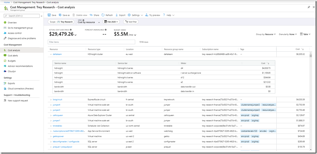Click info icon beside Forecast Unavailable
Image resolution: width=317 pixels, height=154 pixels.
[106, 30]
